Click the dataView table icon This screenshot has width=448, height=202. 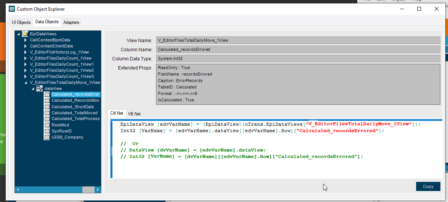(x=40, y=88)
